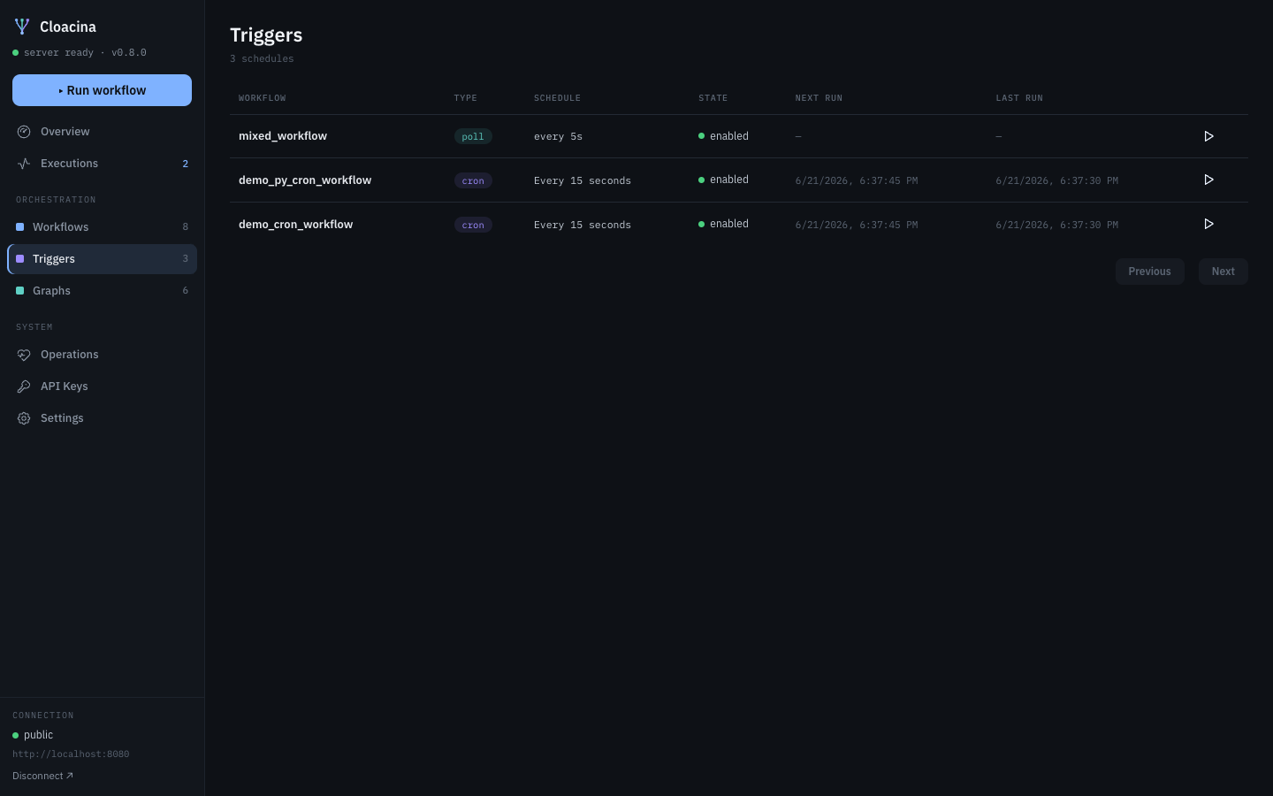Select the Triggers sidebar item
The width and height of the screenshot is (1273, 796).
[102, 259]
